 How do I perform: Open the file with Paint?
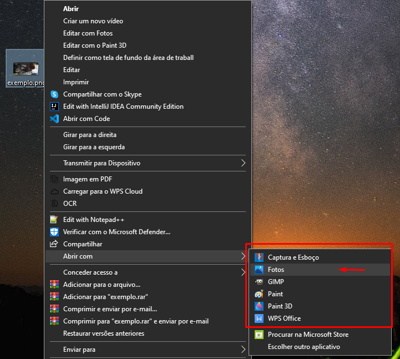(x=320, y=294)
